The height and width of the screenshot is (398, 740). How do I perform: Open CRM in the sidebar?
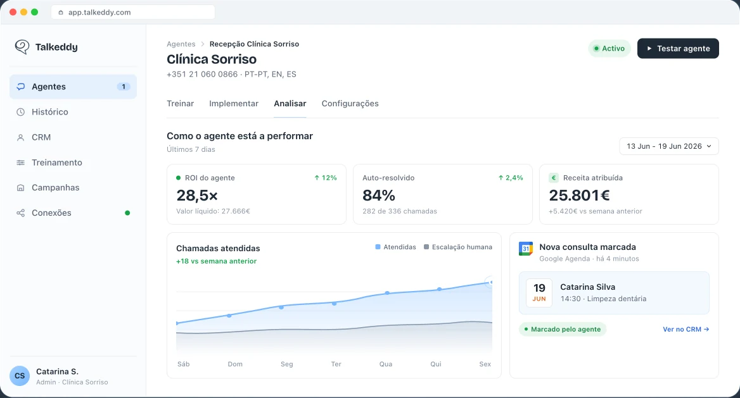(73, 137)
